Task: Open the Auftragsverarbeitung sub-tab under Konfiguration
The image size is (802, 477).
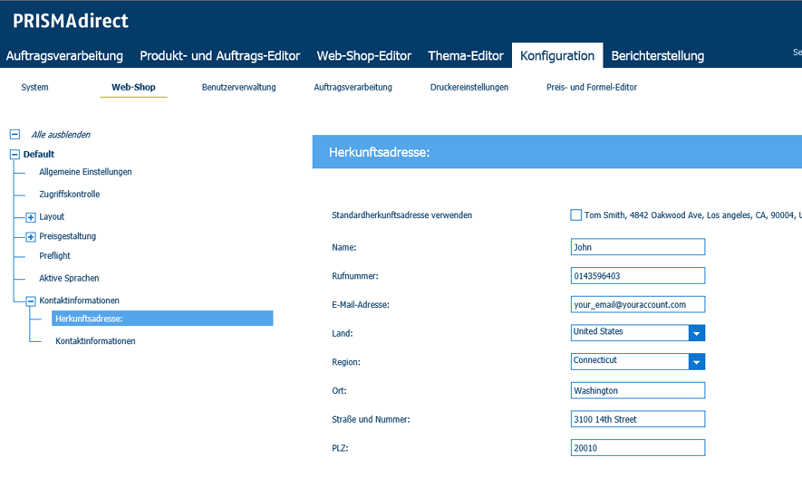Action: click(353, 87)
